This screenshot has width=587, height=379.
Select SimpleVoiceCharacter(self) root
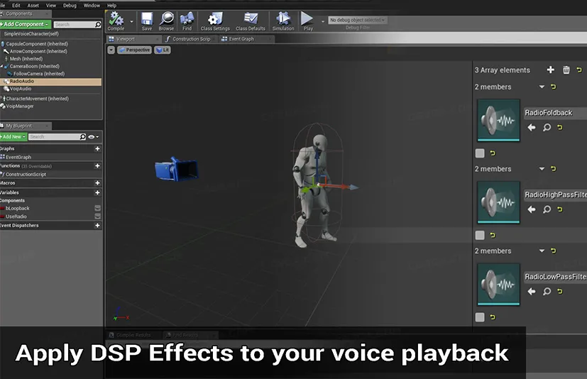(31, 33)
